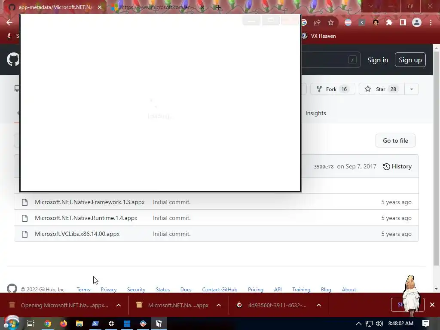Click the file icon beside Microsoft.VCLibs.x86.14.00.appx
The height and width of the screenshot is (330, 440).
(24, 234)
